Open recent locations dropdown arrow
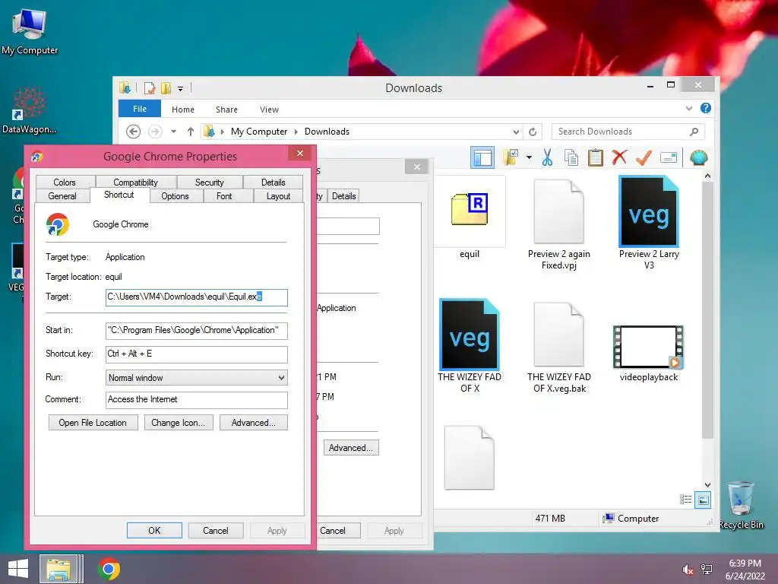 (174, 132)
